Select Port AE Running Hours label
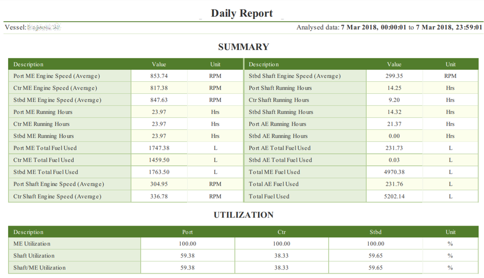The width and height of the screenshot is (484, 278). (x=277, y=124)
